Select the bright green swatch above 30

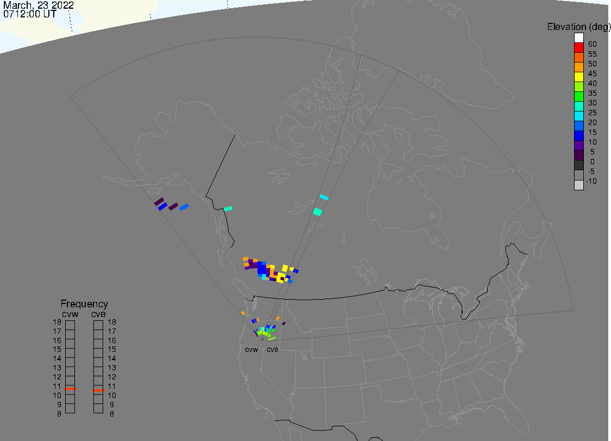pos(578,96)
